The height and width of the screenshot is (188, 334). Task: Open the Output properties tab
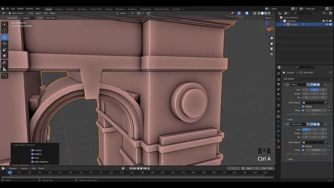278,85
